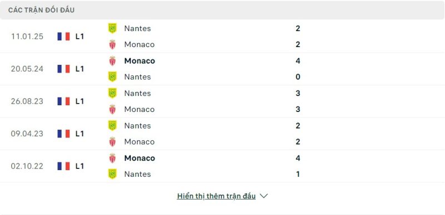Open 'Hiển thị thêm trận đấu' link
The image size is (445, 215).
216,196
